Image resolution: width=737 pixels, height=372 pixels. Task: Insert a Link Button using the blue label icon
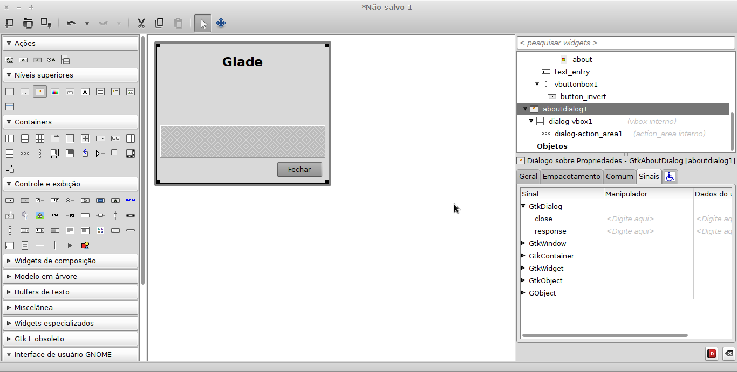click(129, 200)
